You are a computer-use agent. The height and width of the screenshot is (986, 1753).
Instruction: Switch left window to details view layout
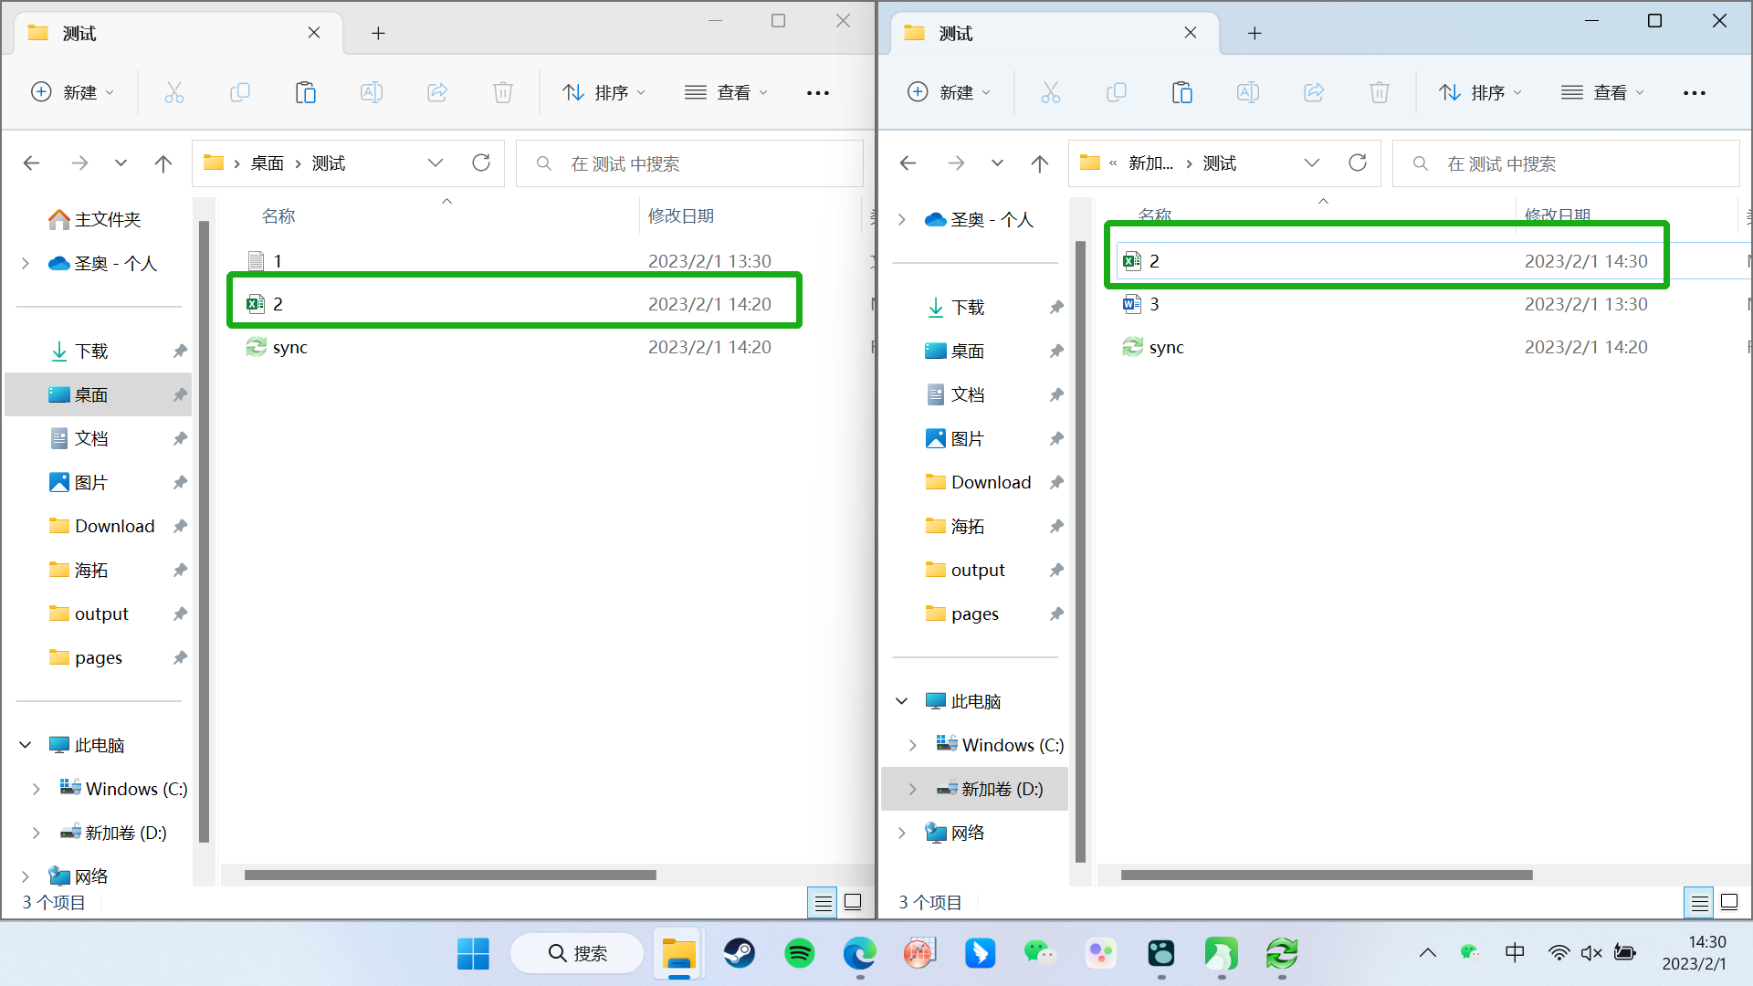[823, 903]
